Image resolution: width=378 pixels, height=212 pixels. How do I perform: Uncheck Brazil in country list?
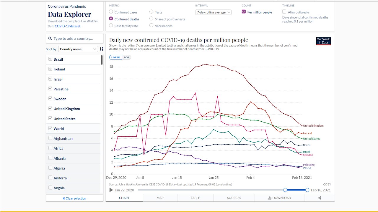click(x=50, y=59)
